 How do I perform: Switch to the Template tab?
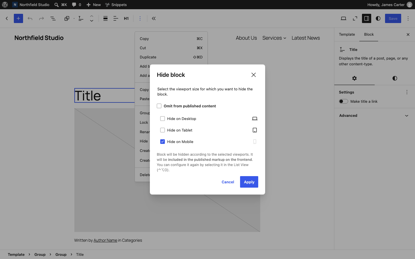(x=347, y=35)
